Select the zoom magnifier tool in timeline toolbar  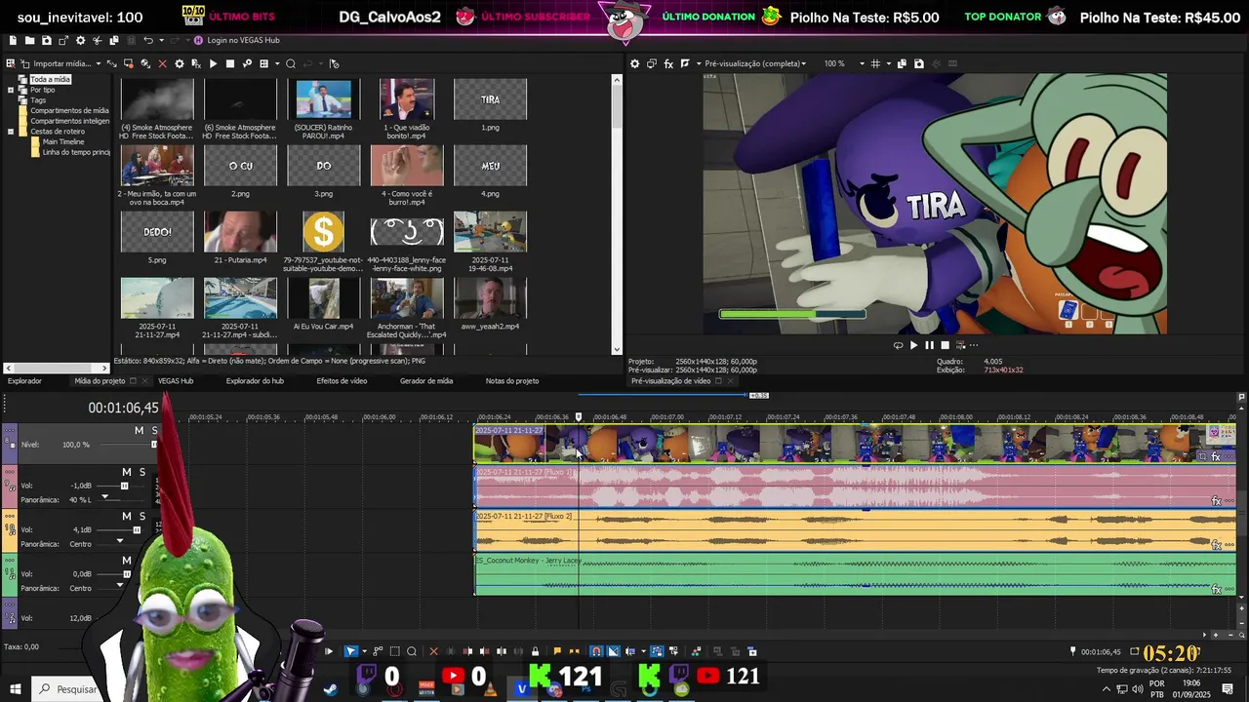click(x=411, y=651)
